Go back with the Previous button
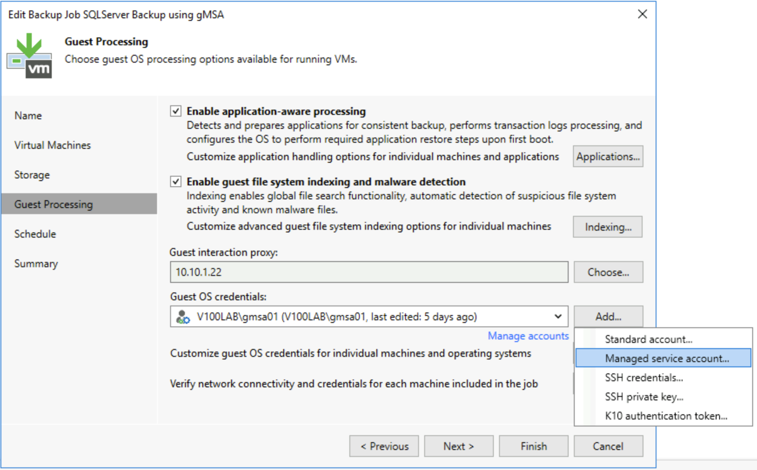 384,446
